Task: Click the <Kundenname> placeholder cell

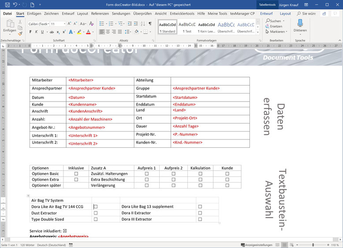Action: pyautogui.click(x=100, y=105)
